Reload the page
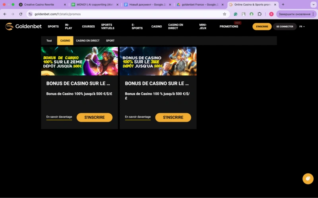This screenshot has width=318, height=198. pos(21,14)
